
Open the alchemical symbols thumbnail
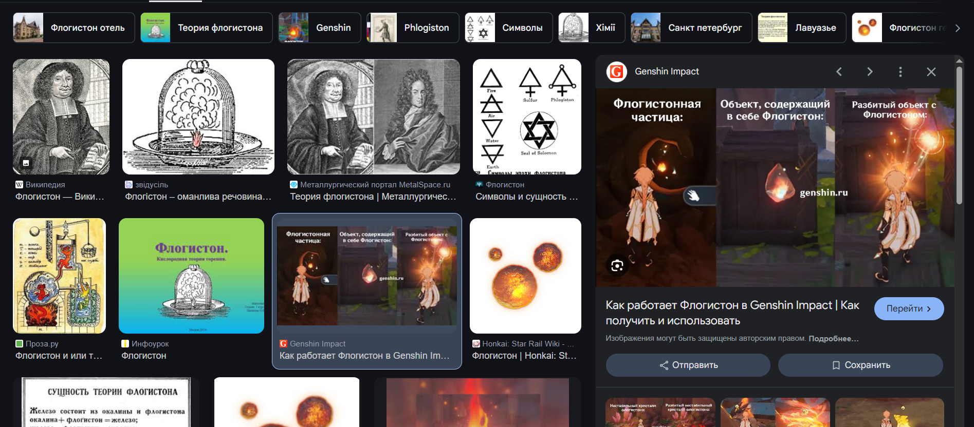coord(527,117)
